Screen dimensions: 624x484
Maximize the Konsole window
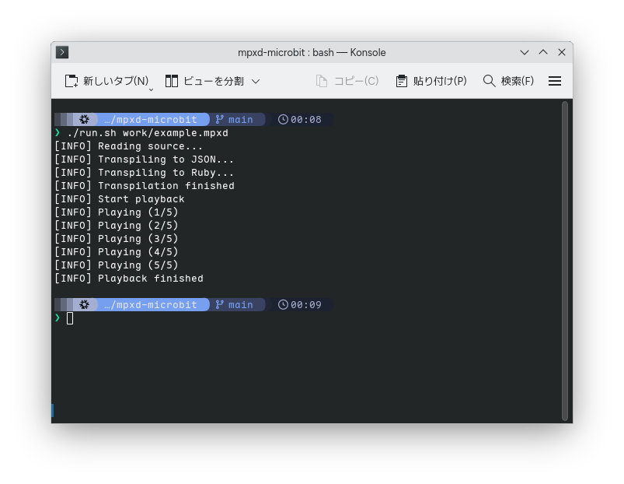[544, 52]
